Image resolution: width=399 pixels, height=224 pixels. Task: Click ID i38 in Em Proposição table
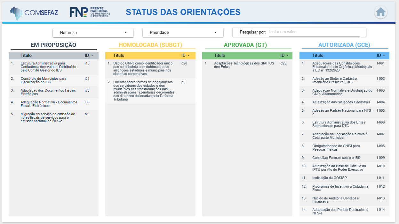tap(87, 102)
